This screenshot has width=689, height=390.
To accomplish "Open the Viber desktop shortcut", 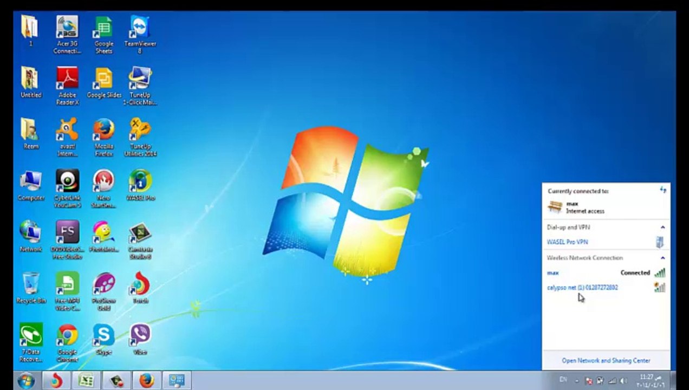I will pos(140,339).
